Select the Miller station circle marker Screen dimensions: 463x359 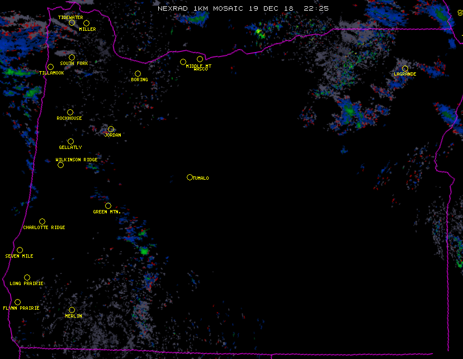86,23
